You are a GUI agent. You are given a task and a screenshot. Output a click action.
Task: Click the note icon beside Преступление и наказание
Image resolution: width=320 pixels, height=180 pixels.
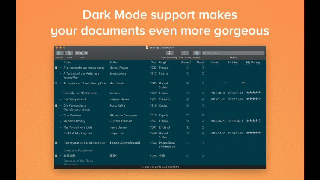point(56,143)
